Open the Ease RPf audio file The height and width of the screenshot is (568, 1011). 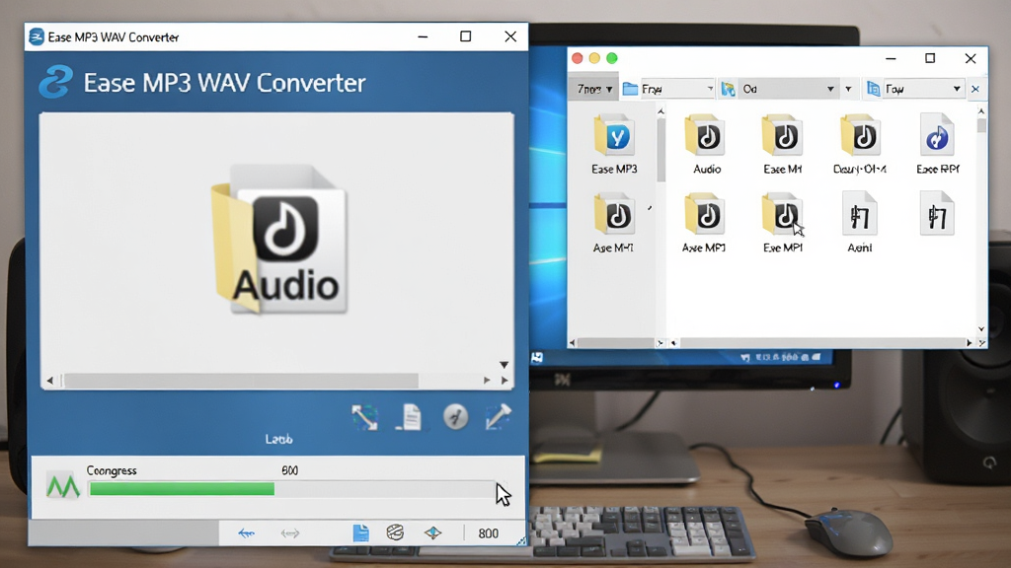(937, 136)
